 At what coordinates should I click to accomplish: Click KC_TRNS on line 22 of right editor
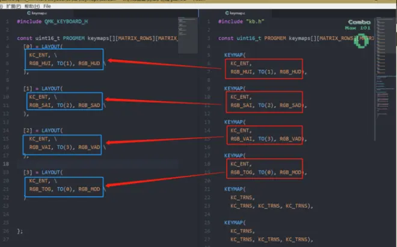pos(241,198)
